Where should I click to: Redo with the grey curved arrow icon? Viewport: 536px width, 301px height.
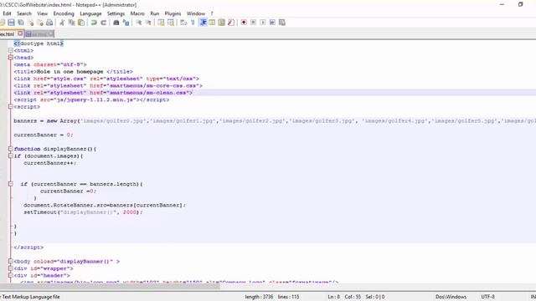point(103,23)
